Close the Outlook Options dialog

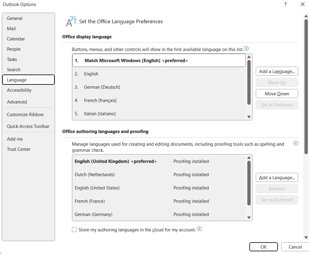(x=302, y=4)
